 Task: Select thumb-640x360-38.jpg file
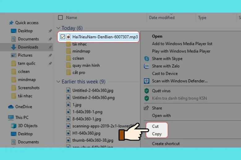pos(93,140)
